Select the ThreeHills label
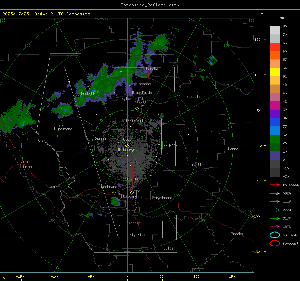Image resolution: width=300 pixels, height=281 pixels. 168,146
